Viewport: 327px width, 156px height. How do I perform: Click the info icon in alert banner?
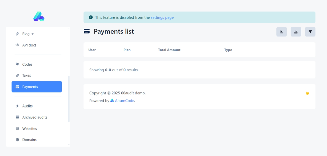click(x=91, y=17)
